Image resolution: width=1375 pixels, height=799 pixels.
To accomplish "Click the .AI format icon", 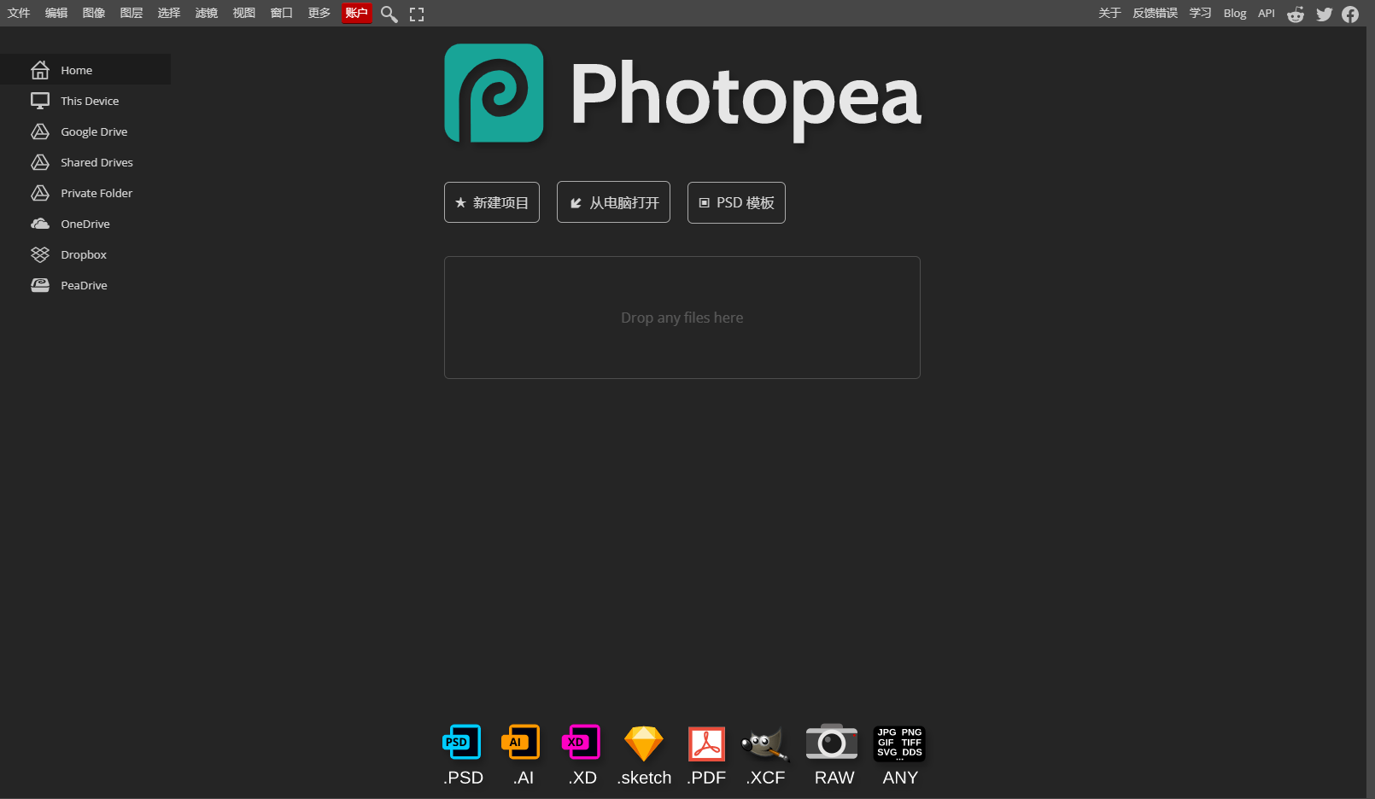I will 521,743.
